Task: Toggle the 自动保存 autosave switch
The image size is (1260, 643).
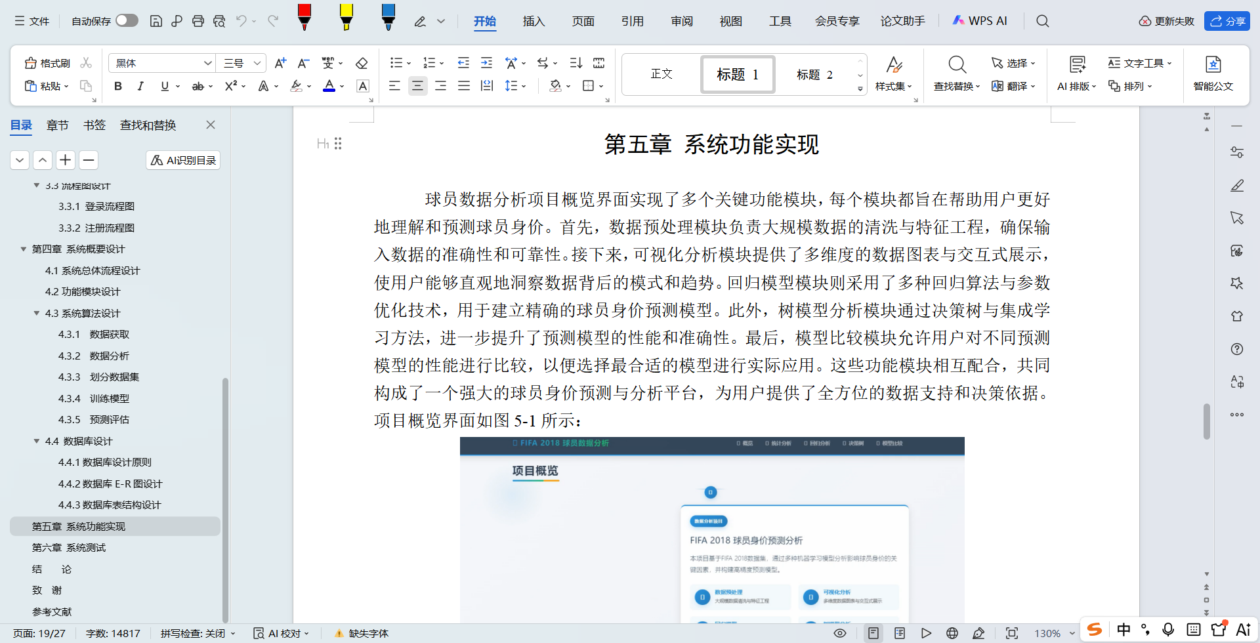Action: (127, 21)
